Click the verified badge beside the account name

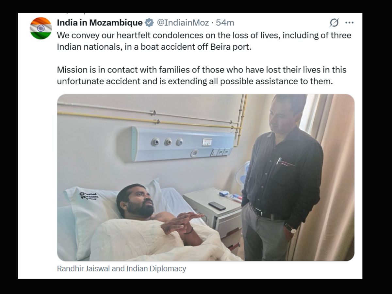pyautogui.click(x=149, y=23)
